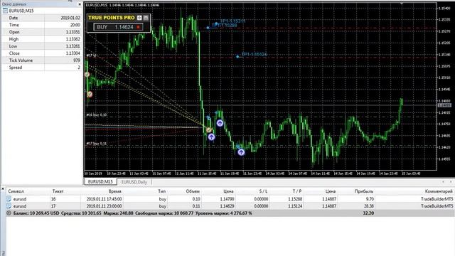Click the order icon for ticket 16

[9, 199]
